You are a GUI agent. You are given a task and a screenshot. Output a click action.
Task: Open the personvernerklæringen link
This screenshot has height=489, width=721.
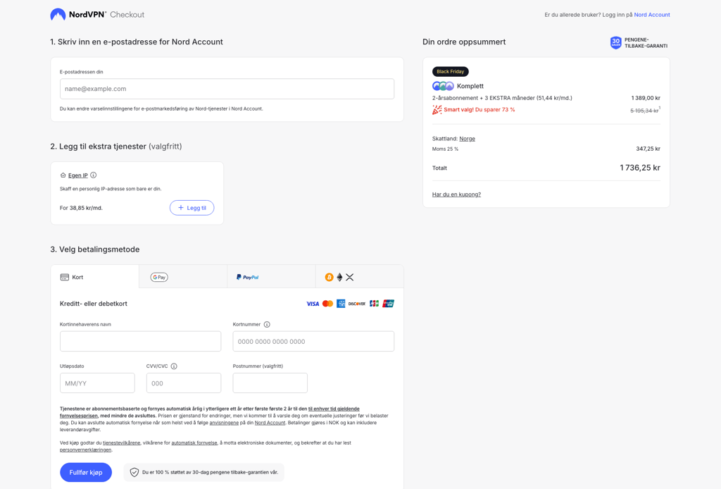click(85, 450)
